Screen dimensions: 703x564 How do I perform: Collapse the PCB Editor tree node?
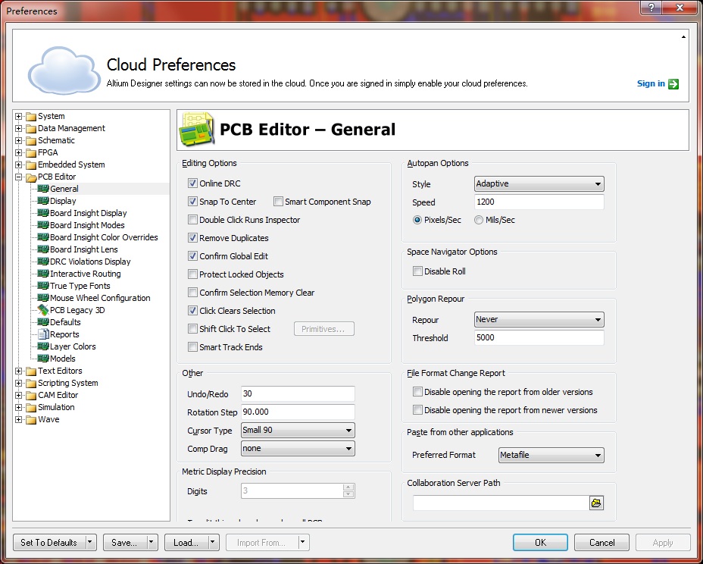[18, 177]
